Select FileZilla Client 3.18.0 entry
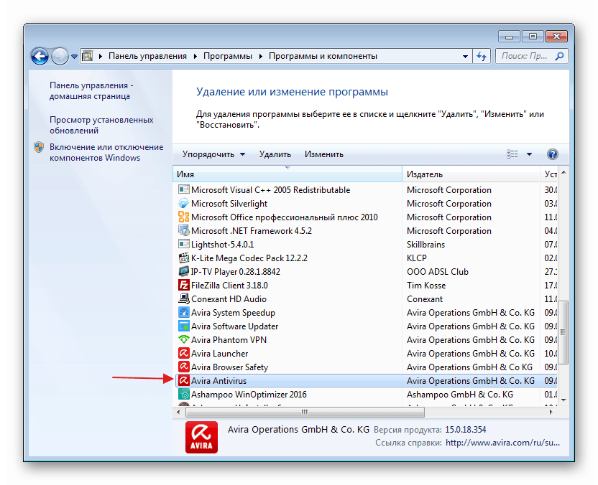 tap(229, 285)
